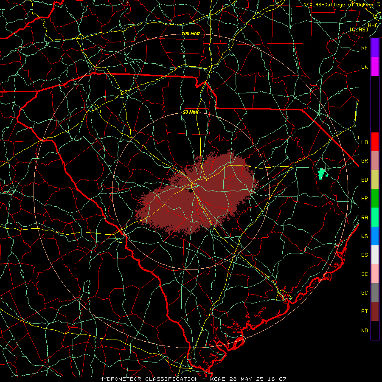382x382 pixels.
Task: Click the "[CLAS]" legend header text
Action: (x=359, y=29)
